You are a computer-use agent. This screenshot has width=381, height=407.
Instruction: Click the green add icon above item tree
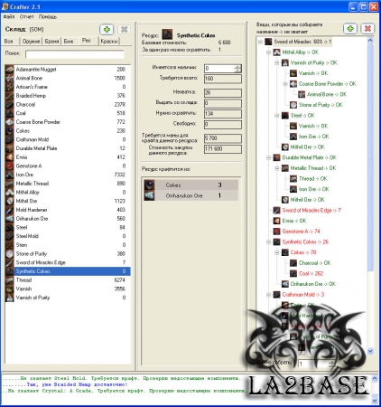click(350, 29)
